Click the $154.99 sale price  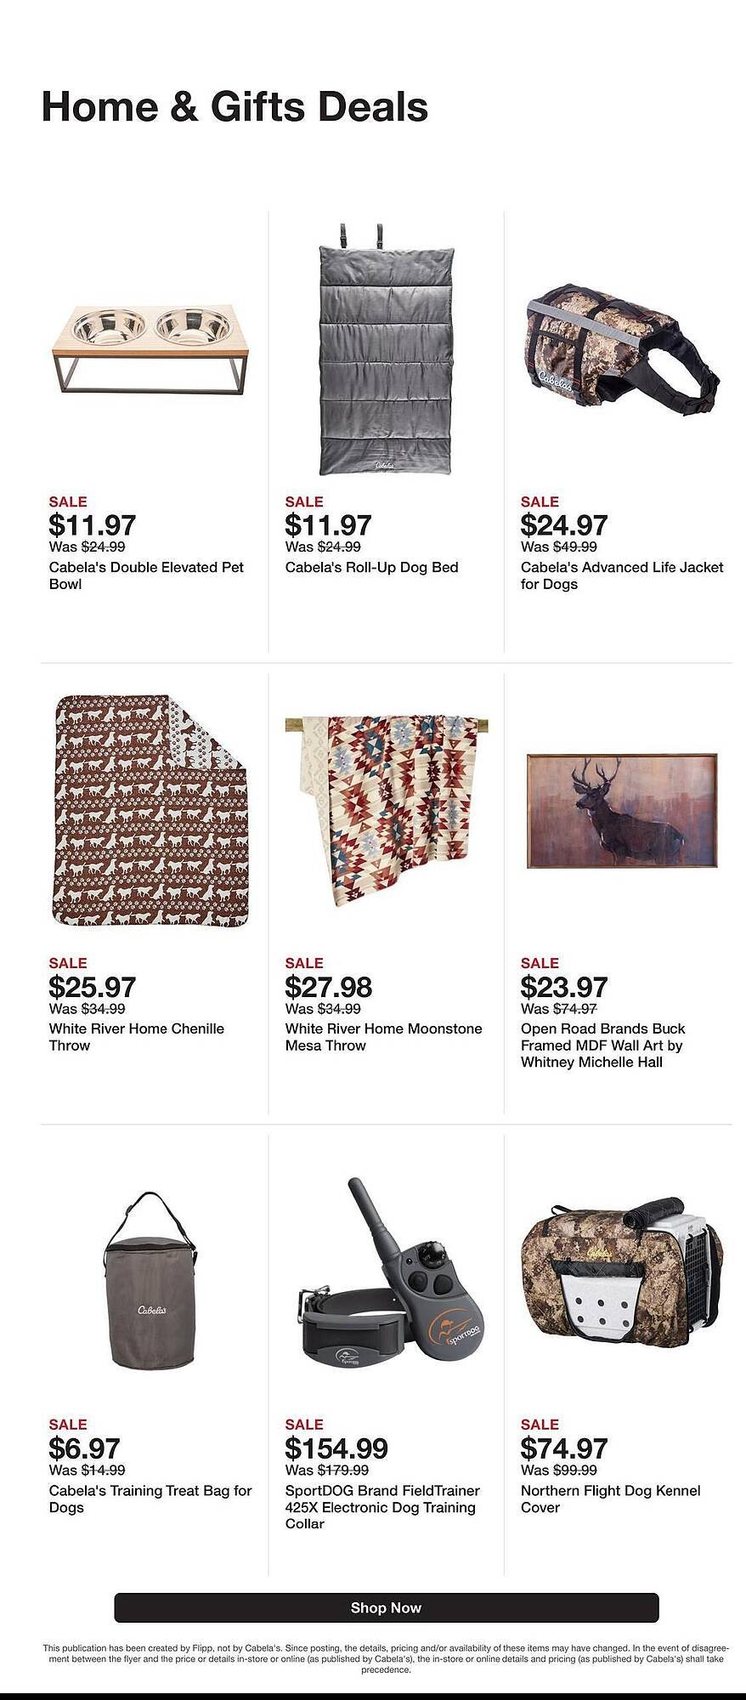click(336, 1448)
